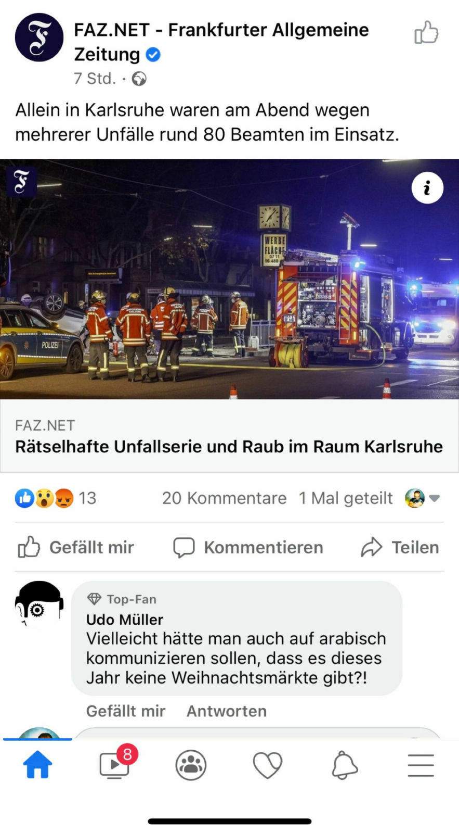Viewport: 459px width, 833px height.
Task: Tap Kommentieren to comment on post
Action: tap(248, 547)
